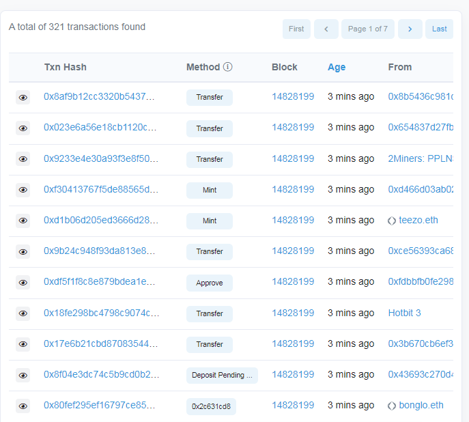Go to the next page arrow
This screenshot has height=422, width=469.
pyautogui.click(x=410, y=29)
